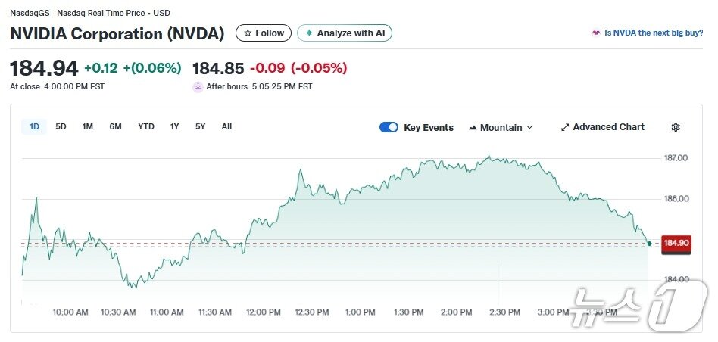Open 'Is NVDA the next big buy?' link
This screenshot has width=718, height=342.
(654, 33)
